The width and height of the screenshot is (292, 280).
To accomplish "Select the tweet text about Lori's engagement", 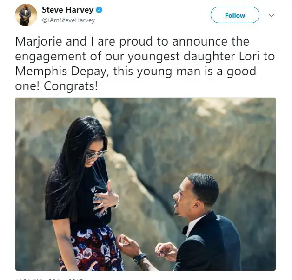I will [145, 64].
